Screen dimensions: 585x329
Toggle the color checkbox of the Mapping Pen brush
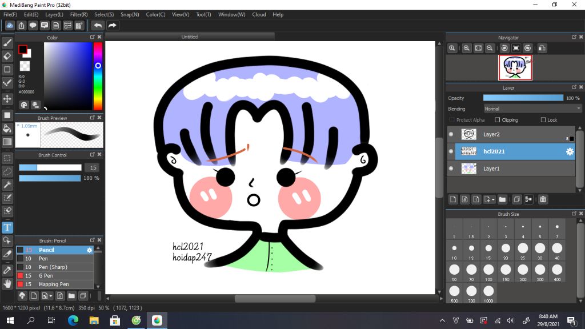[x=20, y=284]
